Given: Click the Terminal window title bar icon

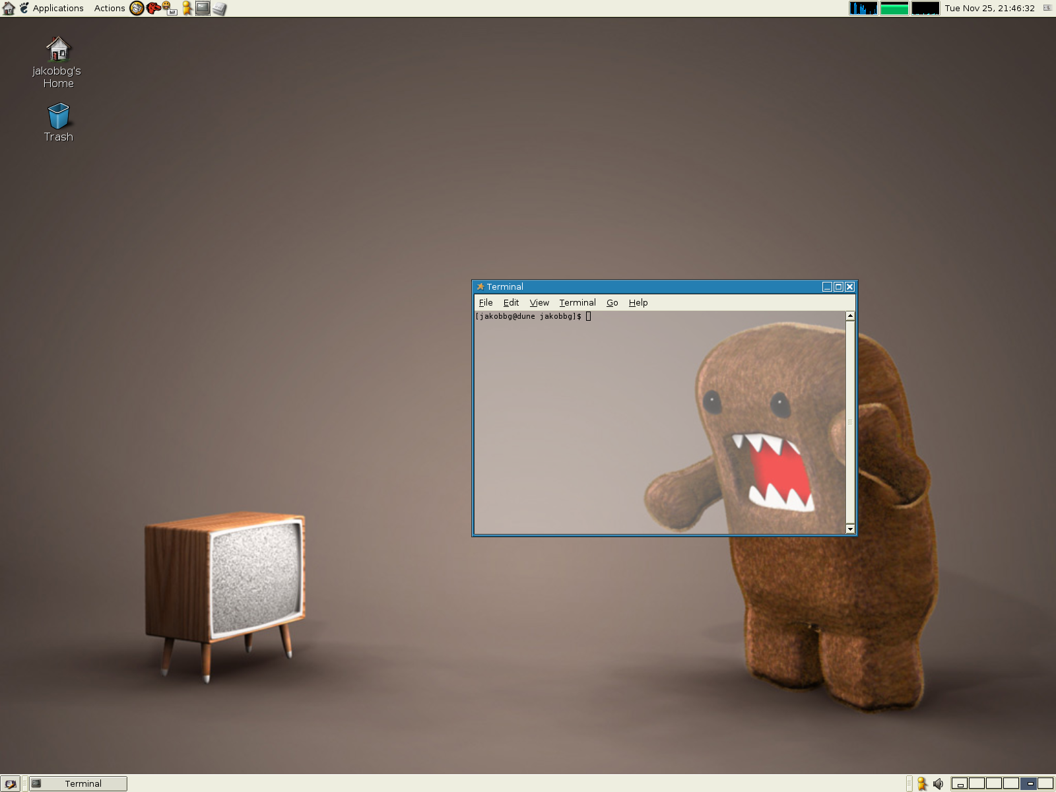Looking at the screenshot, I should pyautogui.click(x=480, y=286).
